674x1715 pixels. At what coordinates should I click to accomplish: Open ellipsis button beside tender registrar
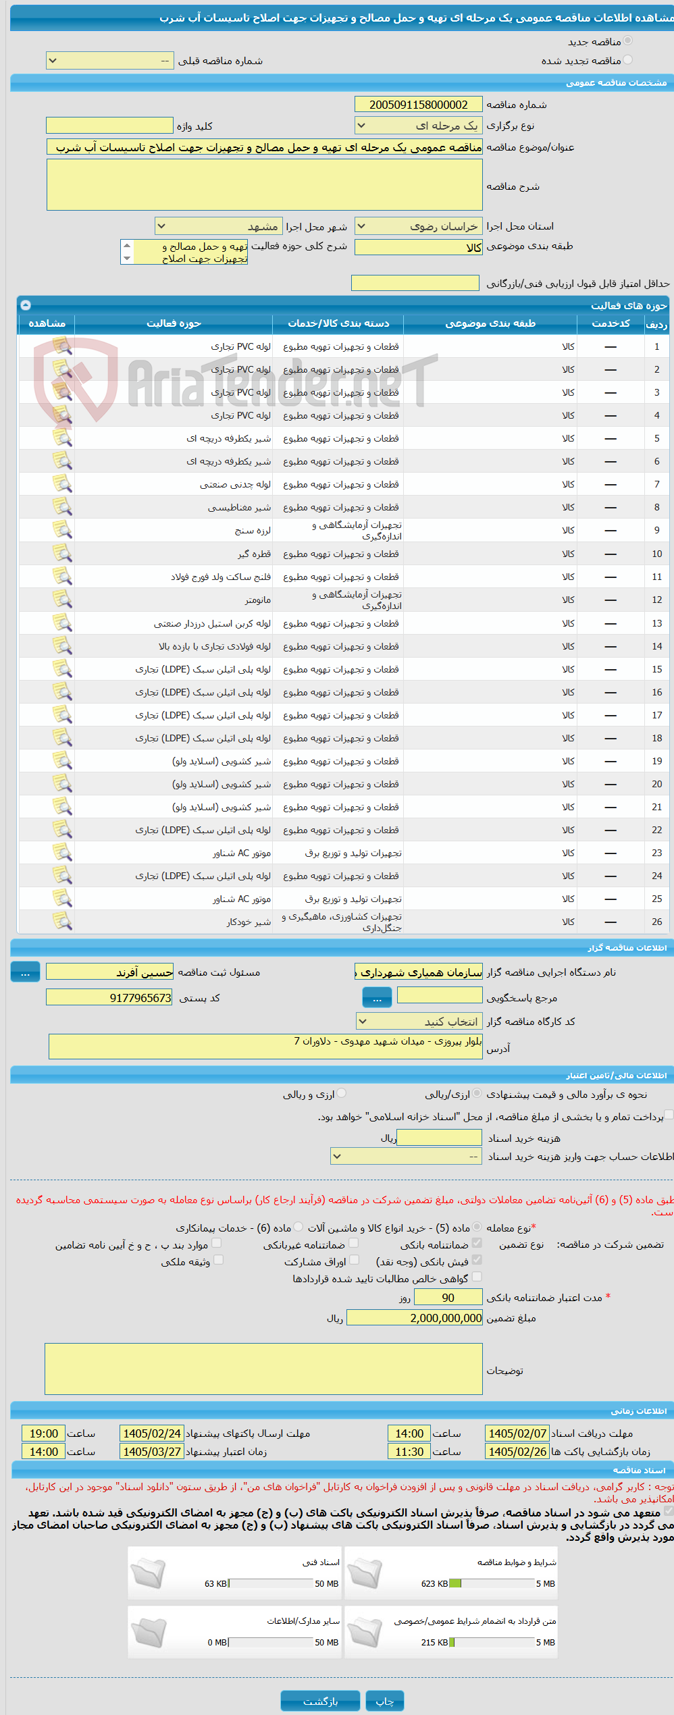click(26, 972)
